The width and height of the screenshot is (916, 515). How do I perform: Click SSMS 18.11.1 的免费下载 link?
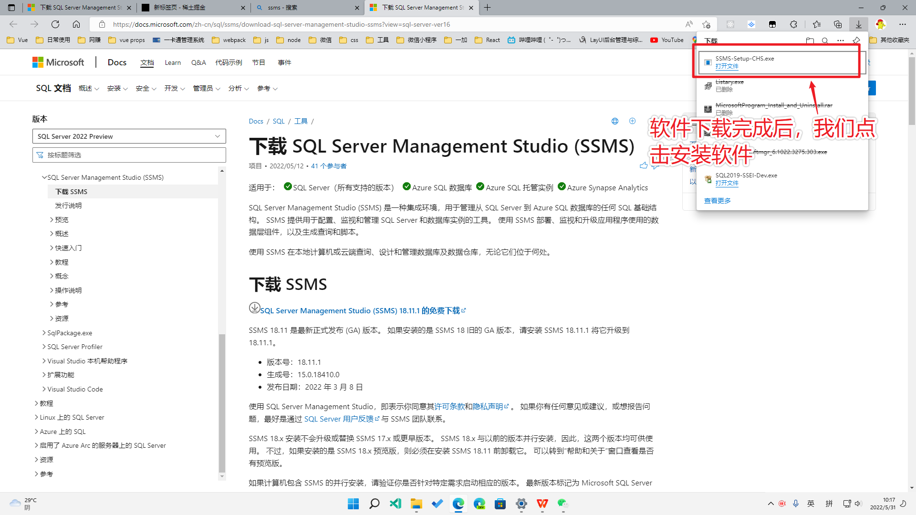pyautogui.click(x=363, y=310)
